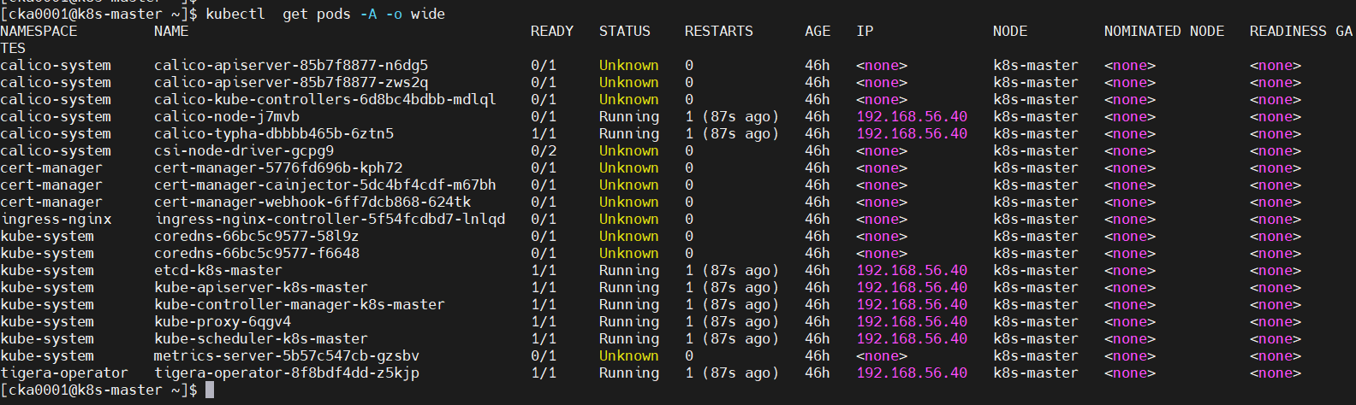Click pod name cert-manager-webhook-6ff7dcb868-624tk

[312, 202]
